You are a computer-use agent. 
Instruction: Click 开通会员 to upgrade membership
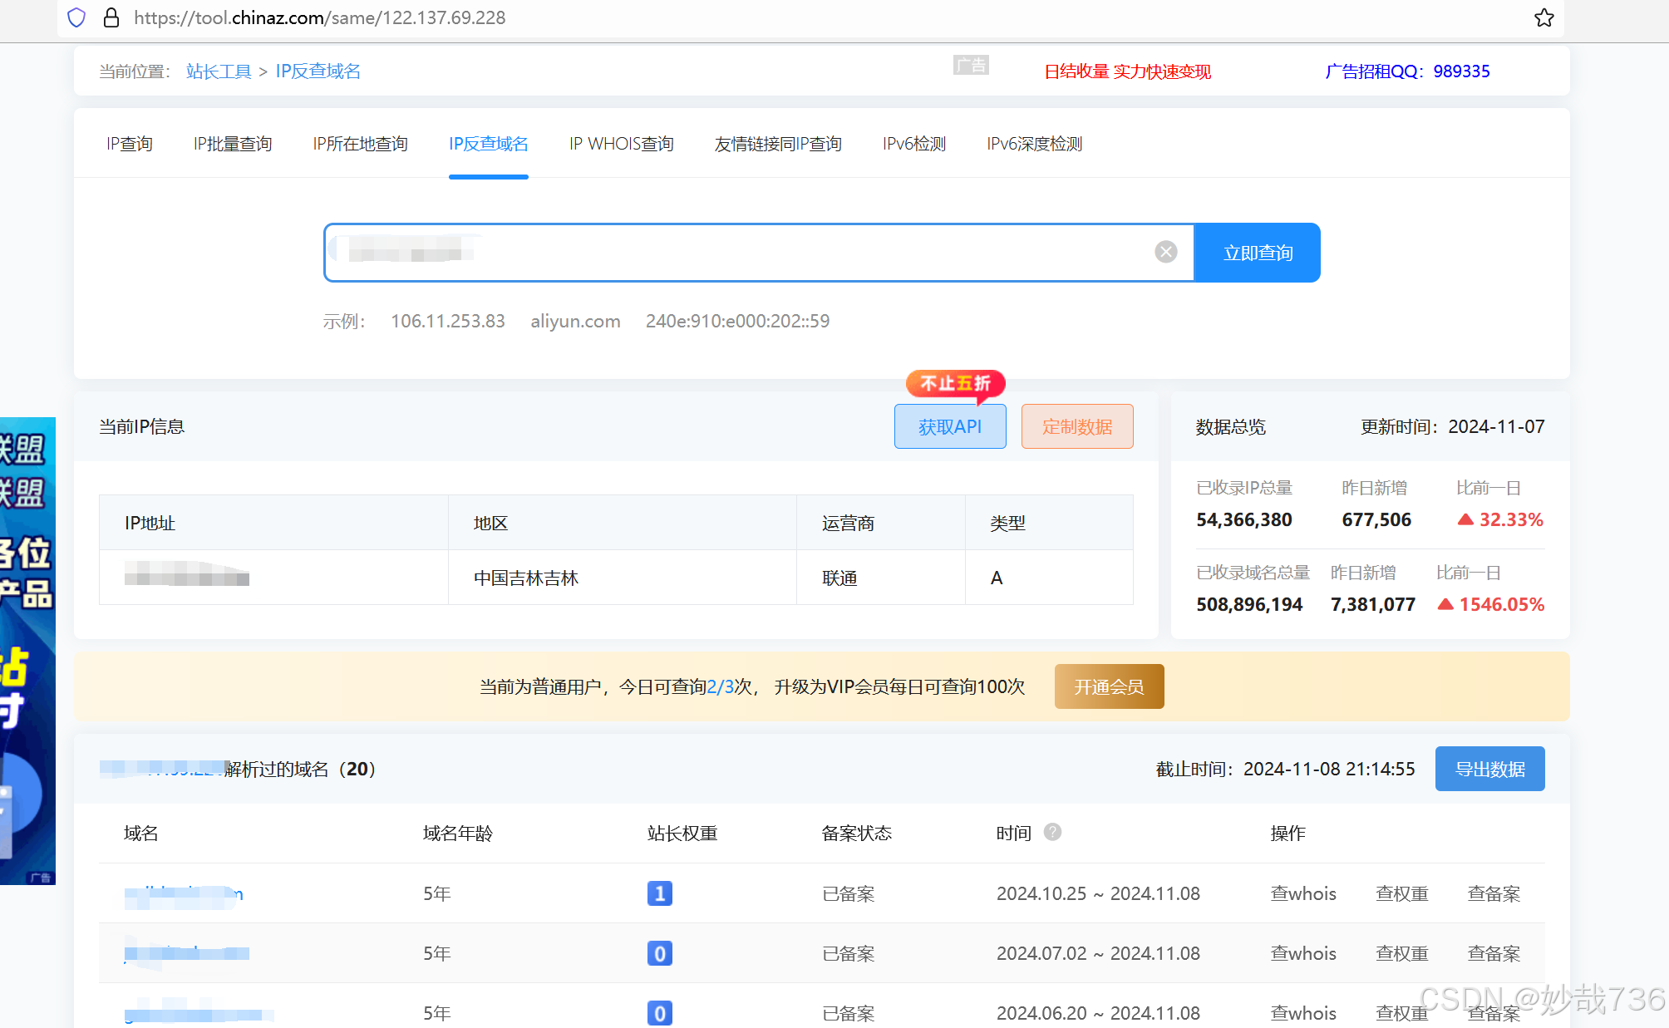click(1109, 686)
